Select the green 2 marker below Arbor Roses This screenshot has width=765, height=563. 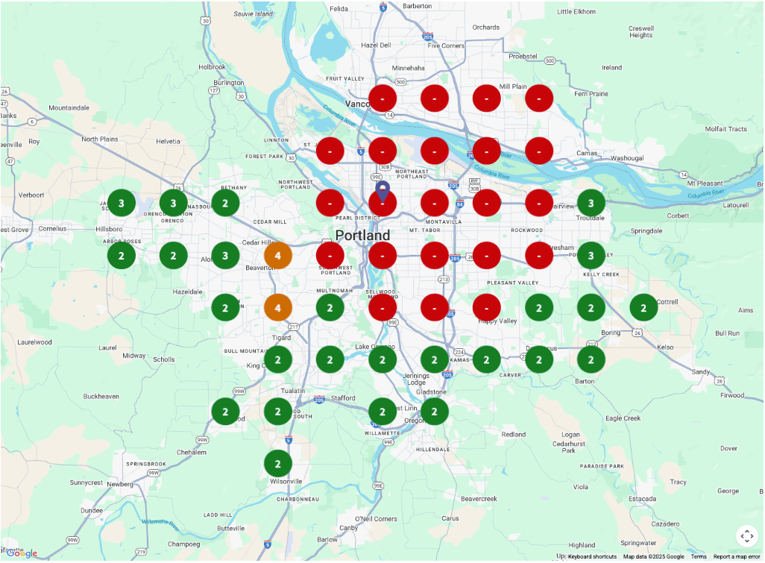[x=121, y=256]
